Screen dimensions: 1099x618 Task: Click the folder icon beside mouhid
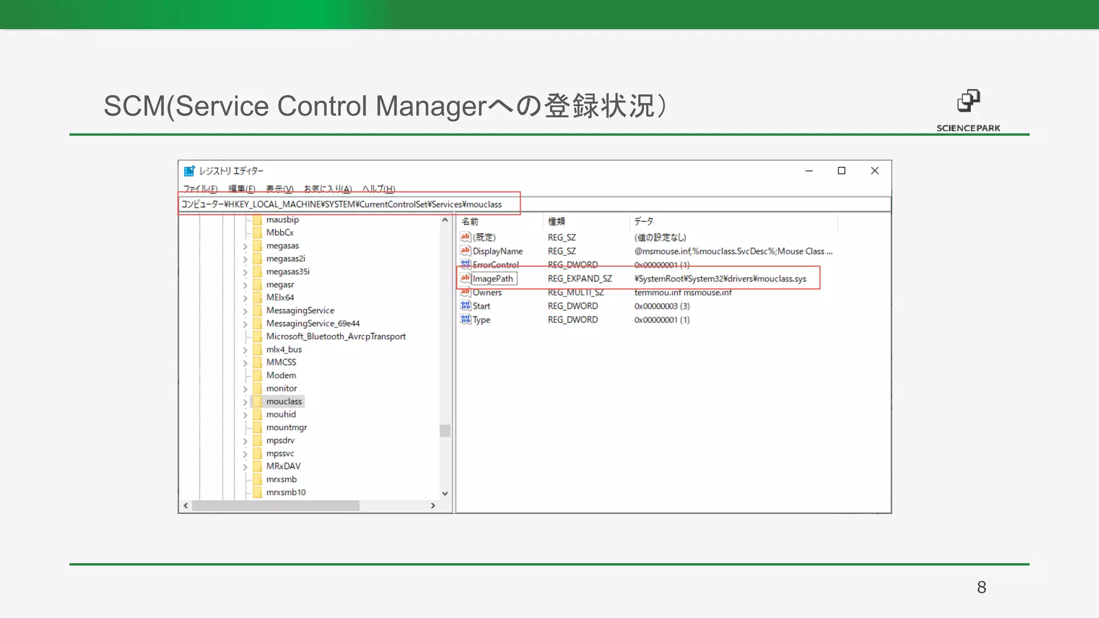pyautogui.click(x=258, y=414)
